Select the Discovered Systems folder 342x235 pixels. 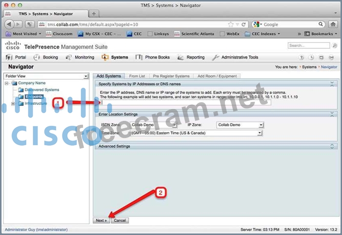41,90
